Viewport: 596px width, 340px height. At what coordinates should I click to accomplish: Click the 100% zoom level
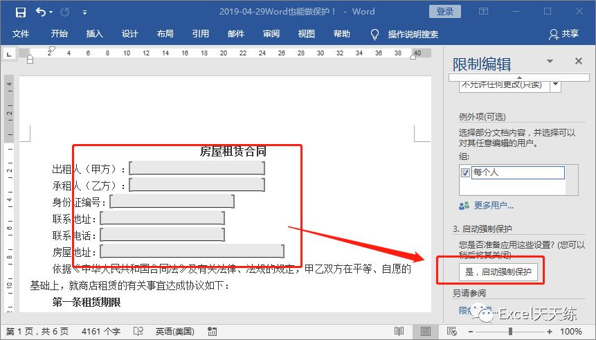click(570, 331)
